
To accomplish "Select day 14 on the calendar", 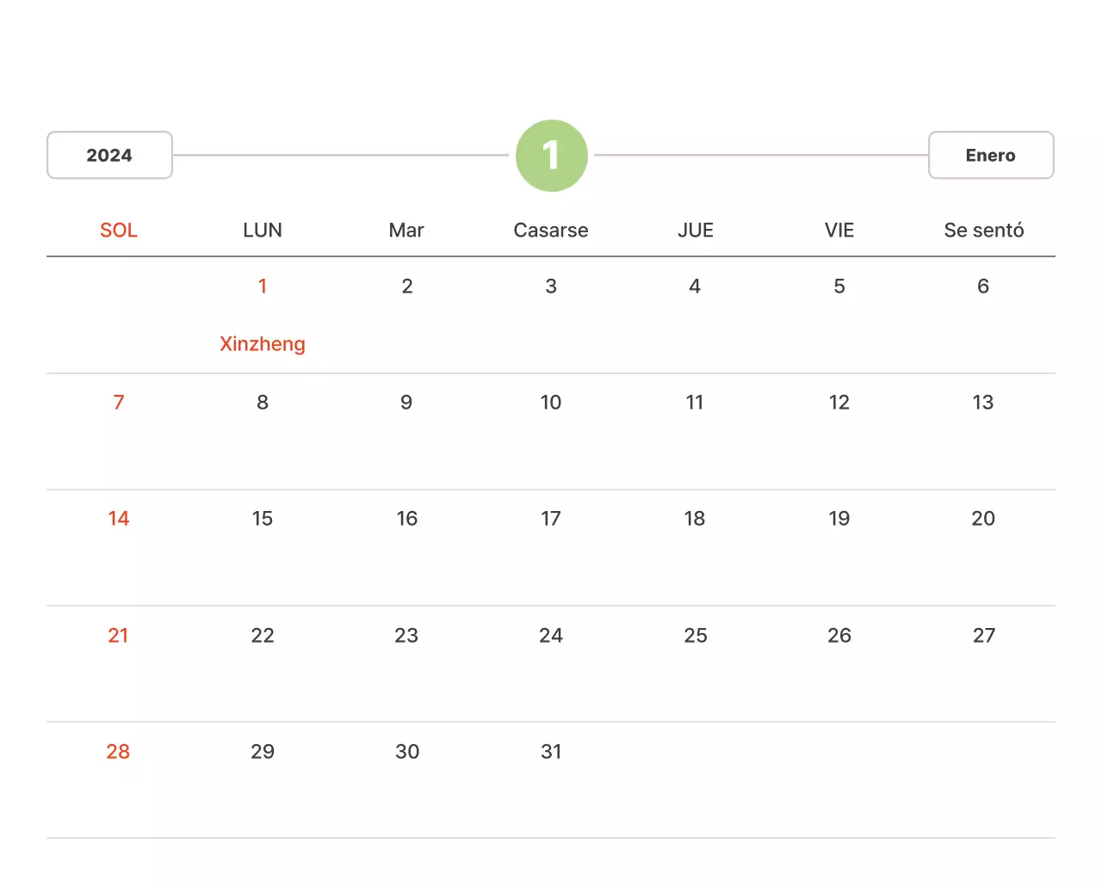I will [x=119, y=518].
